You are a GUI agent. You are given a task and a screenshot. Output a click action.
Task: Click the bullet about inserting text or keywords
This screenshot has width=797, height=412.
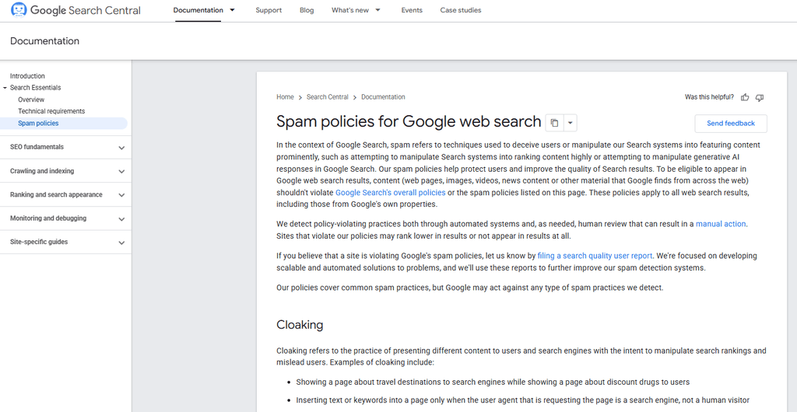522,400
